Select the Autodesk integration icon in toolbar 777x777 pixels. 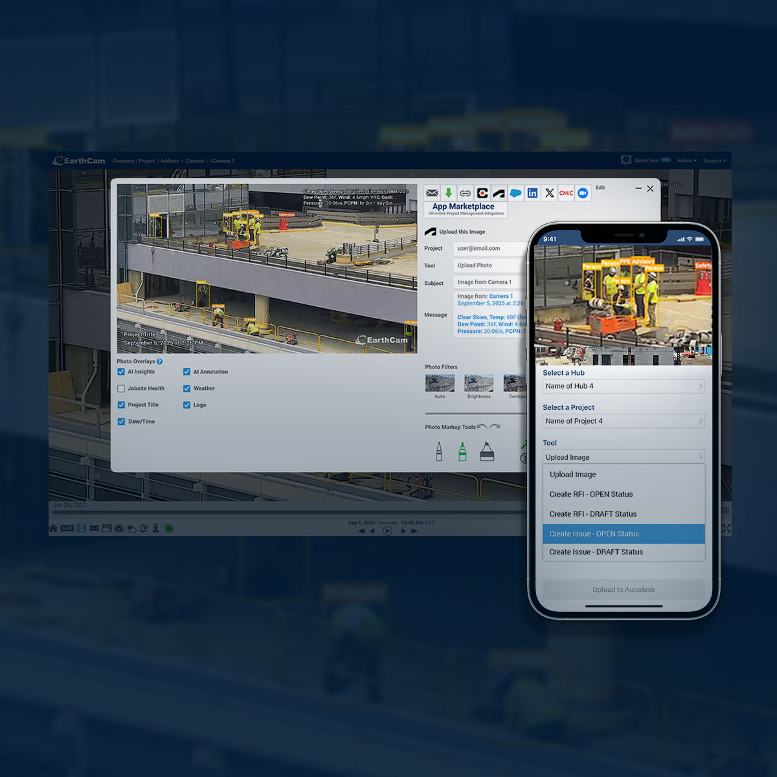[x=499, y=193]
